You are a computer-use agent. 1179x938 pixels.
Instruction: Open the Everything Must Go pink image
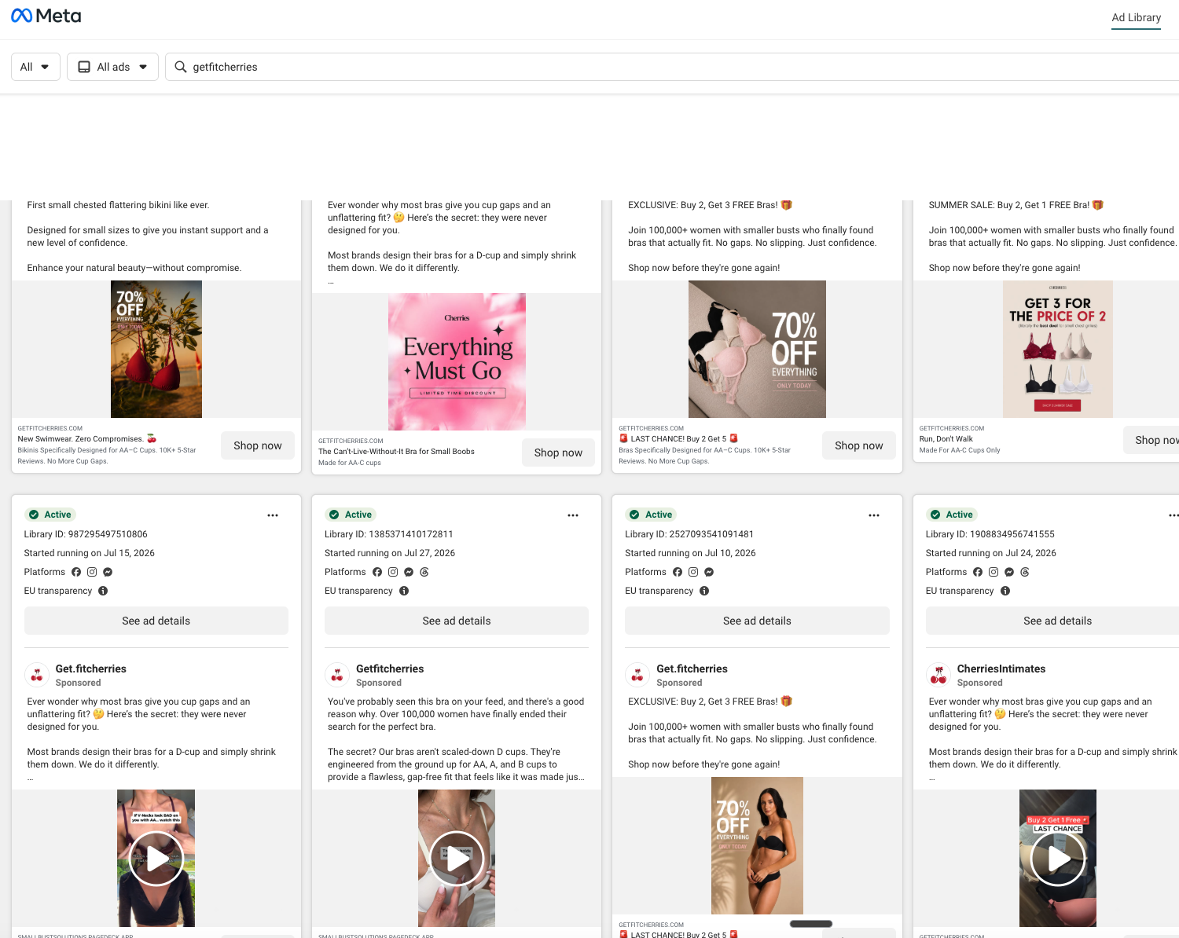click(x=457, y=361)
